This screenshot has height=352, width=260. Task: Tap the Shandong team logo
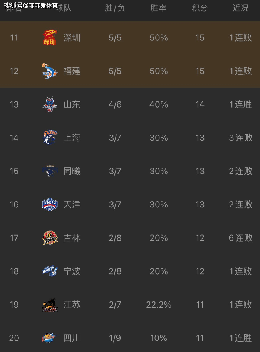[x=50, y=104]
